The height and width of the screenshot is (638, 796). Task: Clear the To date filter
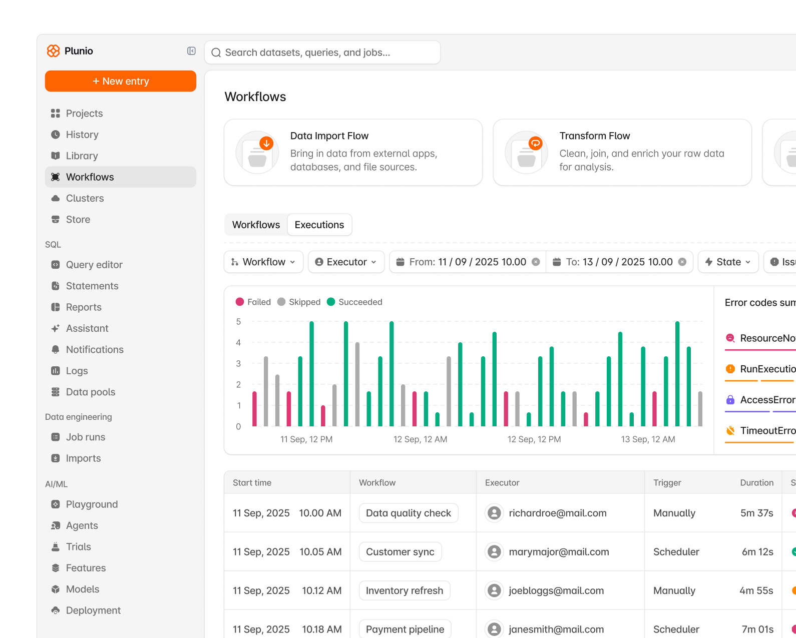(x=682, y=262)
